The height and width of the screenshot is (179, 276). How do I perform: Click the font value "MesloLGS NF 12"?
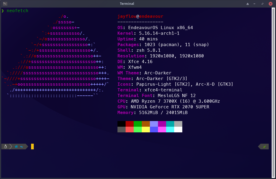(177, 95)
